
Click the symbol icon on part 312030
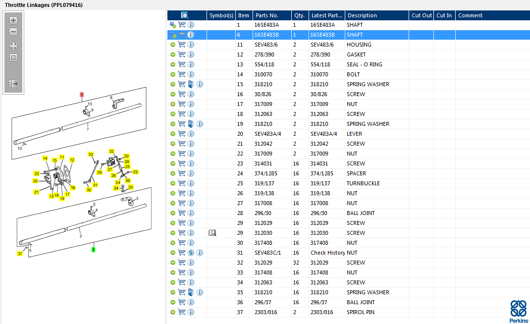212,233
